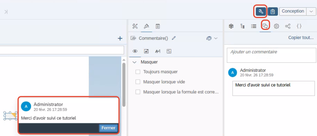Enable Masquer lorsque vide checkbox
317x136 pixels.
pos(138,82)
